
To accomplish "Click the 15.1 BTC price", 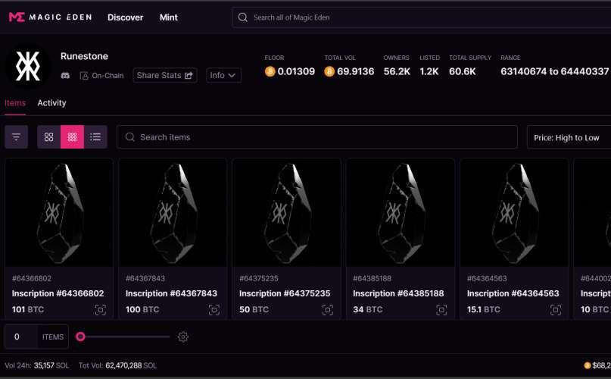I will coord(484,309).
